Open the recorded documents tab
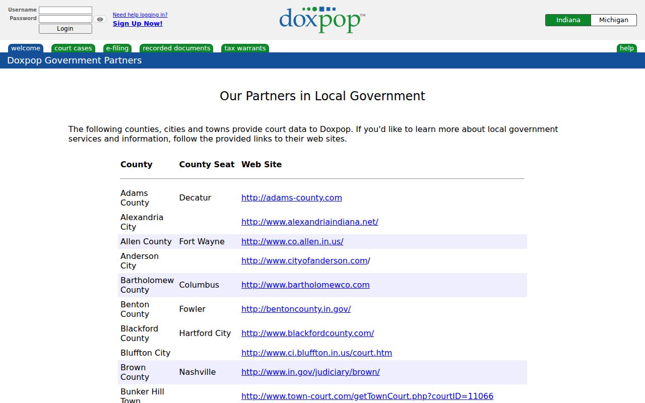645x403 pixels. point(176,48)
